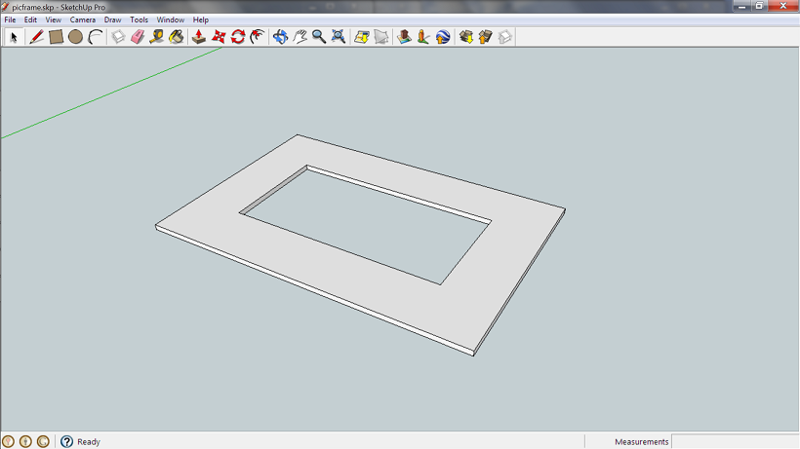Select the Move tool
Image resolution: width=800 pixels, height=449 pixels.
coord(219,37)
